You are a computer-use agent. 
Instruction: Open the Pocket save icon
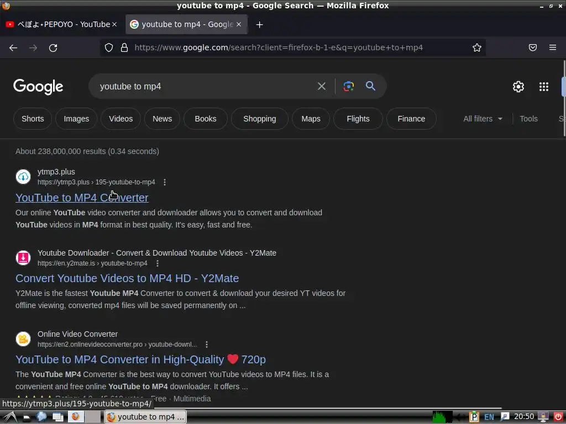[533, 47]
